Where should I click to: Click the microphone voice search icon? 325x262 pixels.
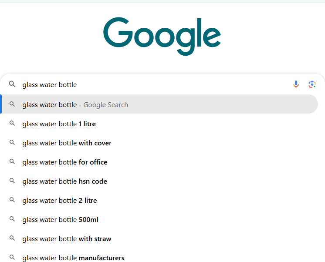(x=296, y=84)
